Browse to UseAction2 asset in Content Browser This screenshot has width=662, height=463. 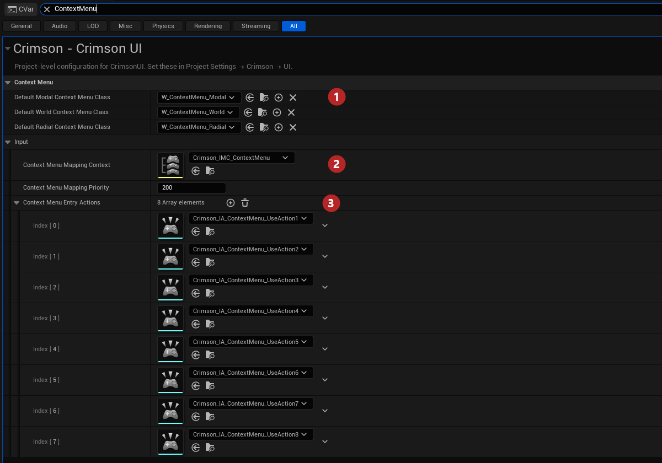210,262
